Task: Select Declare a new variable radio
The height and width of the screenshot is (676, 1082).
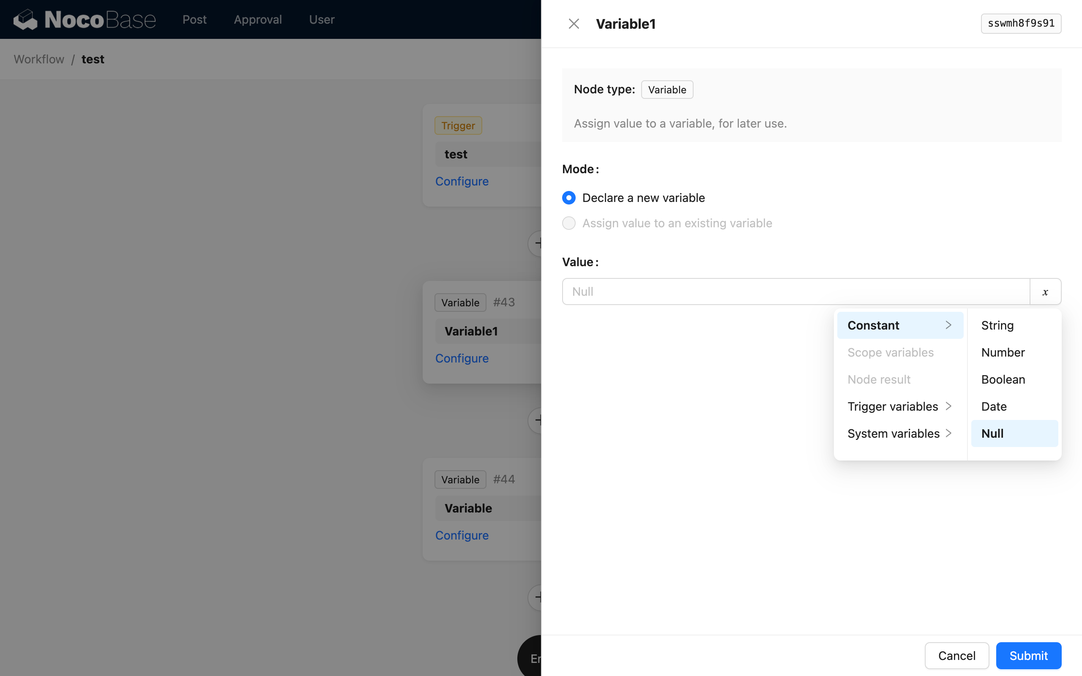Action: (x=569, y=198)
